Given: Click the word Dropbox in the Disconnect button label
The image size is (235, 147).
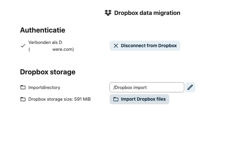Looking at the screenshot, I should [167, 46].
